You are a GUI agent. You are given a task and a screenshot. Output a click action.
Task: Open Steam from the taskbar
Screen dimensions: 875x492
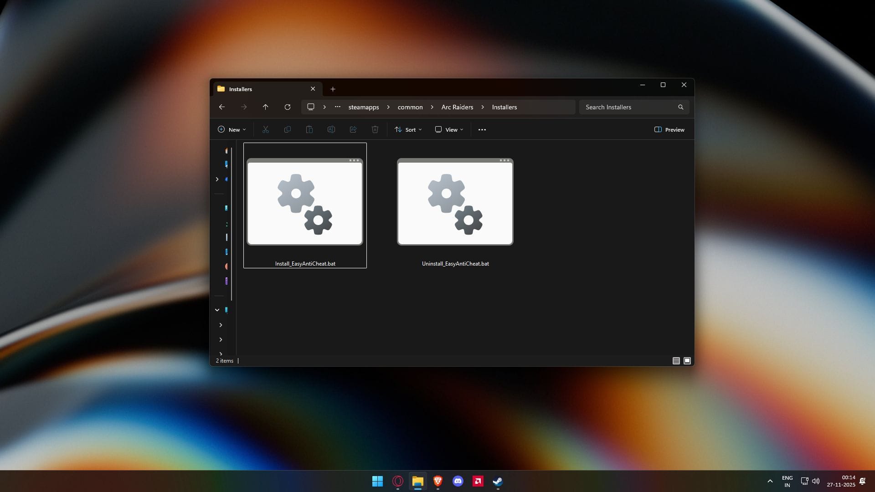click(x=498, y=481)
